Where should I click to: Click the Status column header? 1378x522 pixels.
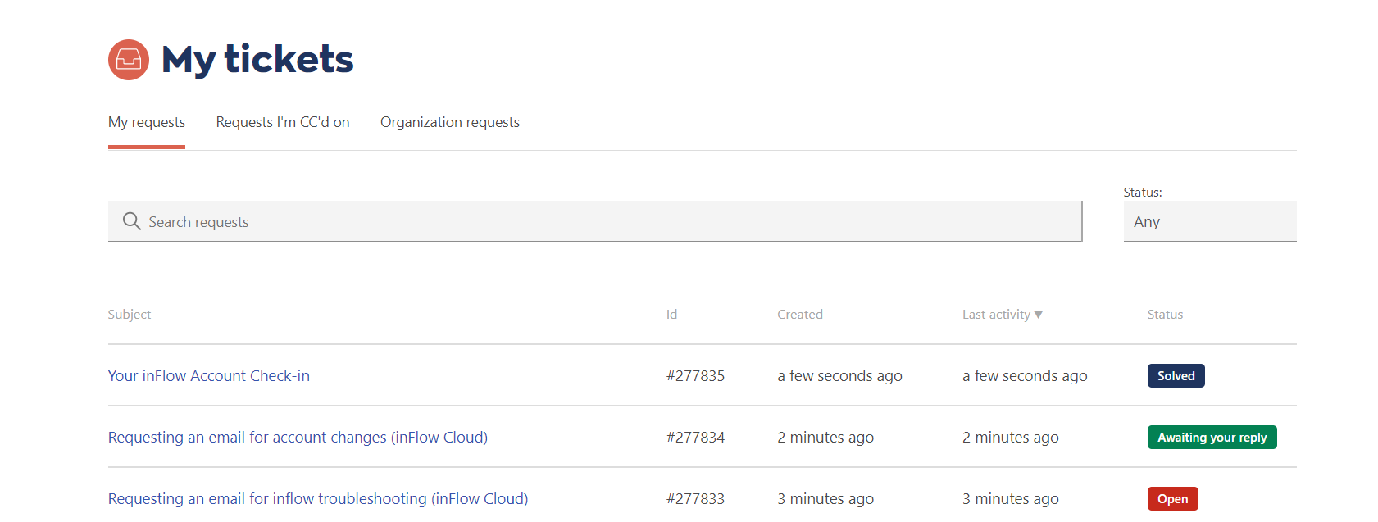(1165, 315)
